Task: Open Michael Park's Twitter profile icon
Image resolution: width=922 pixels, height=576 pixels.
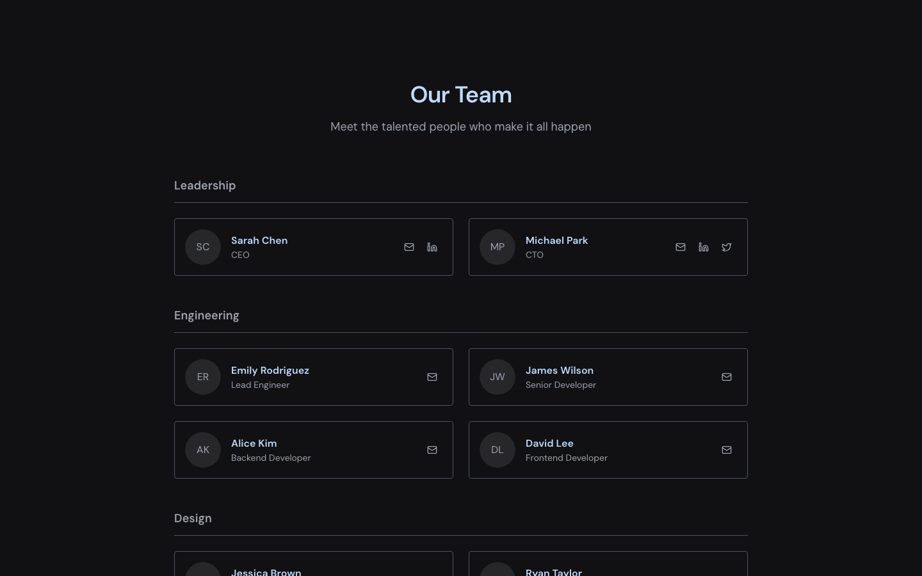Action: [727, 247]
